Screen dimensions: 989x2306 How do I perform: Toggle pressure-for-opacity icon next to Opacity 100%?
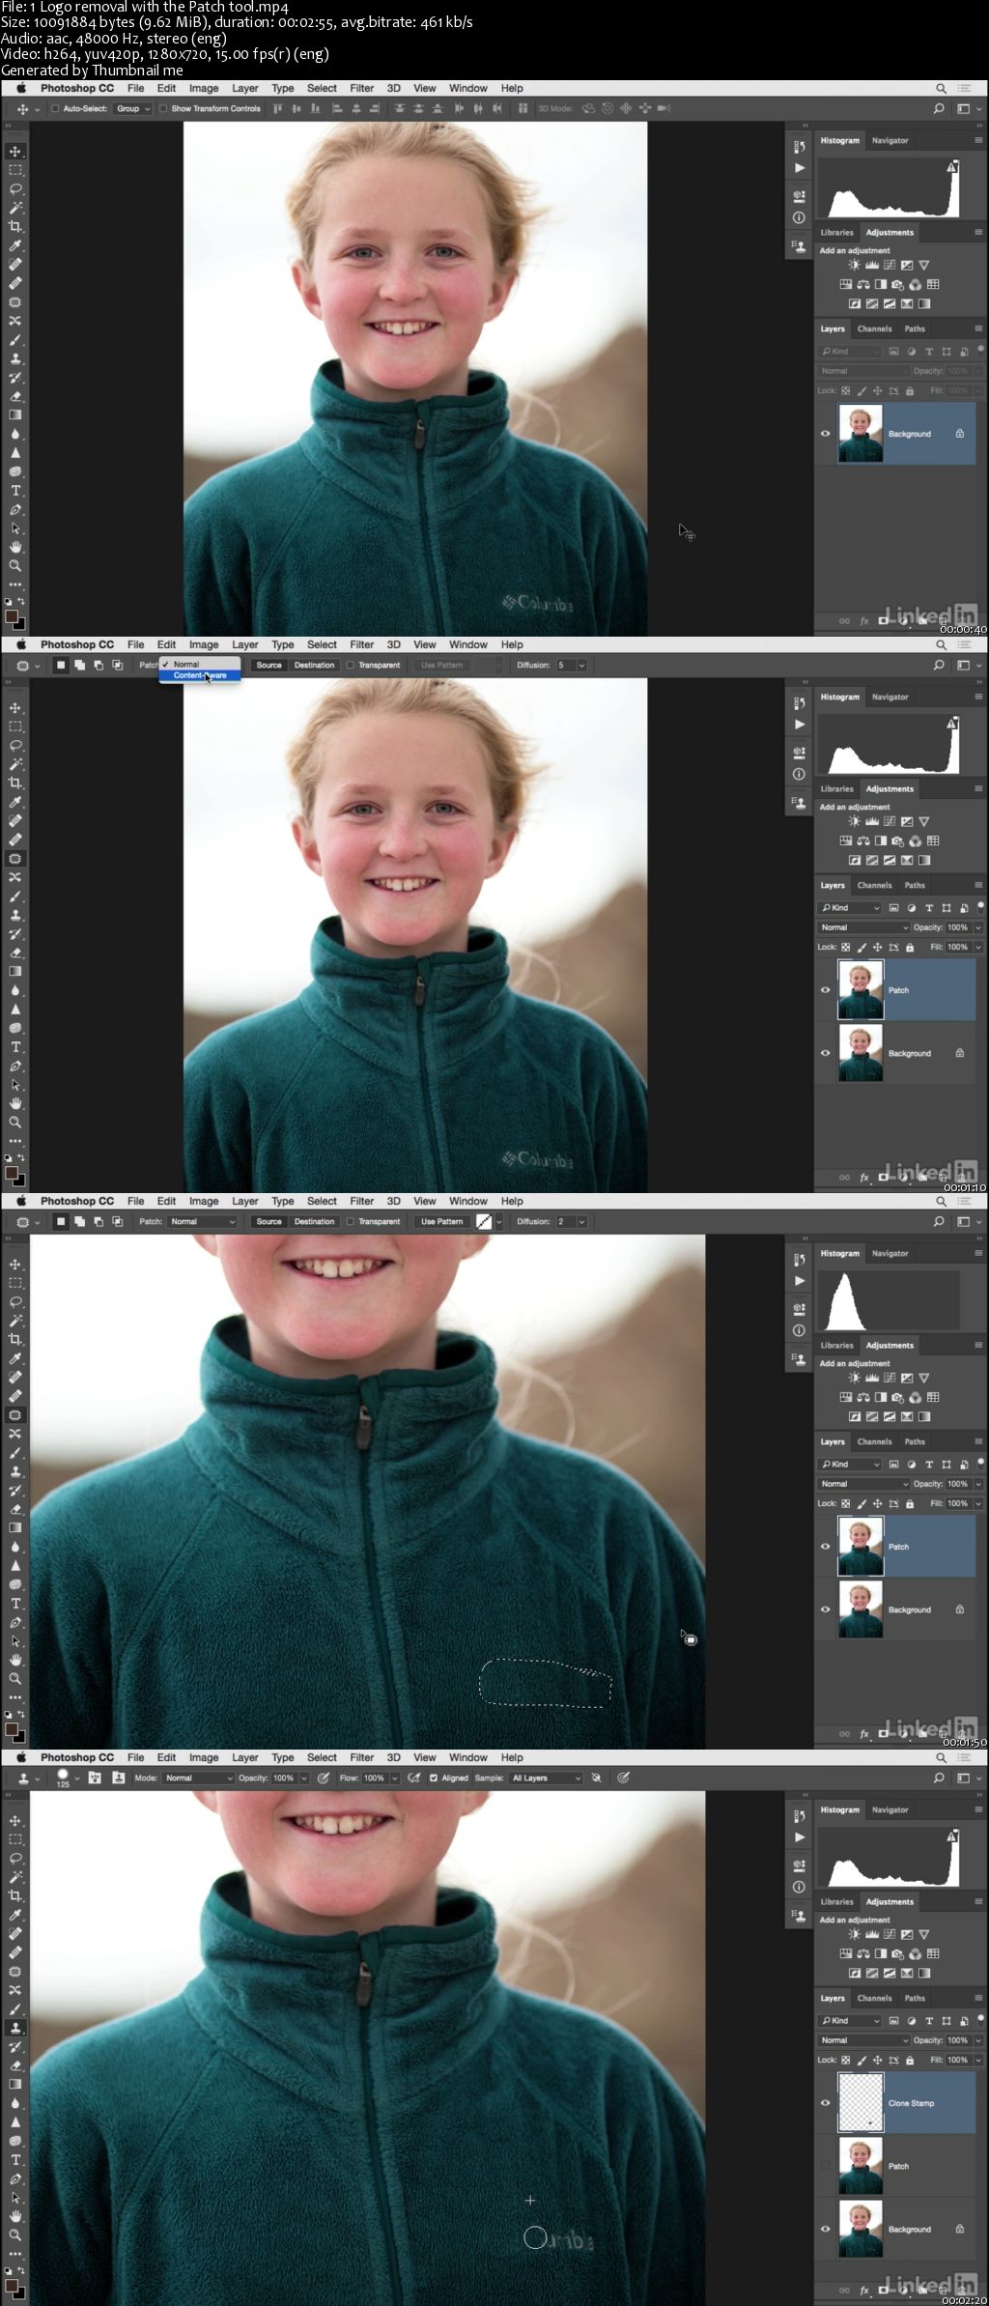[x=324, y=1778]
